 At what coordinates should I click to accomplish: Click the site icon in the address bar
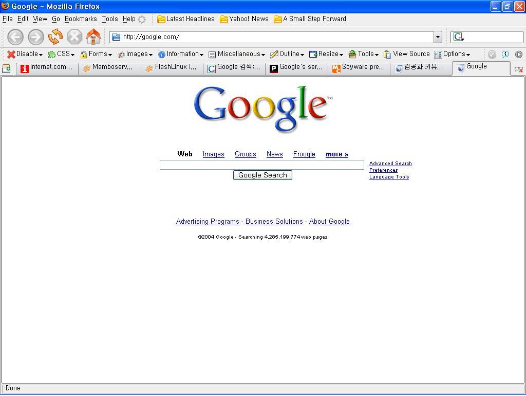pos(116,37)
